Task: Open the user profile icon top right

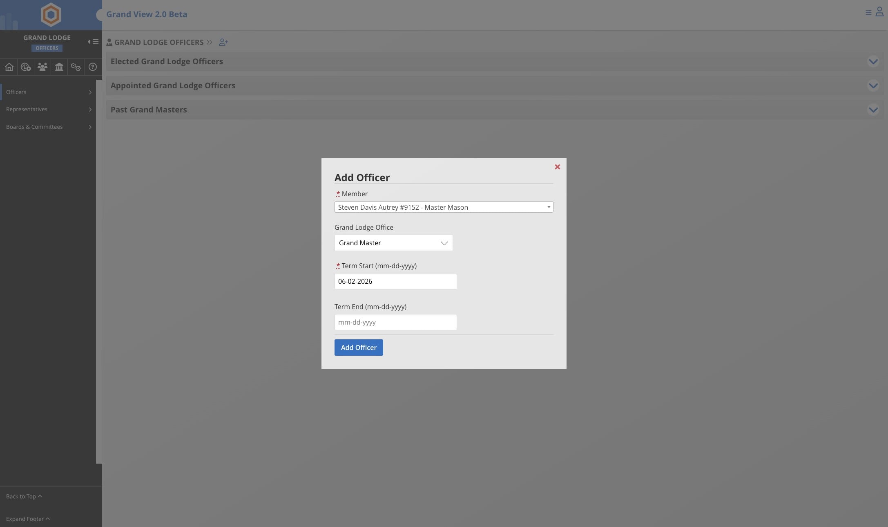Action: tap(879, 12)
